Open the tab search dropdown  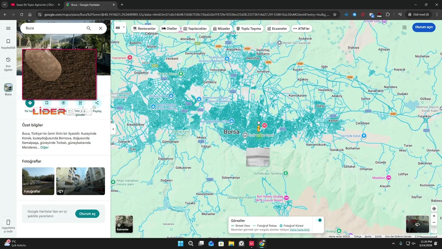click(4, 5)
